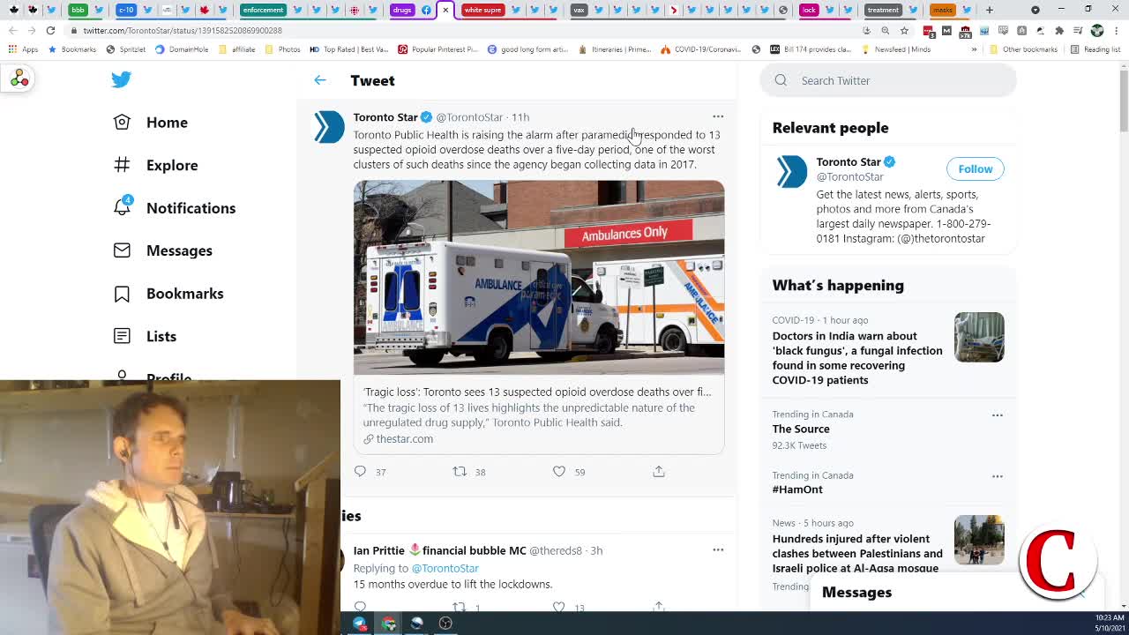This screenshot has width=1129, height=635.
Task: Open 'The Source' trending topic
Action: coord(801,429)
